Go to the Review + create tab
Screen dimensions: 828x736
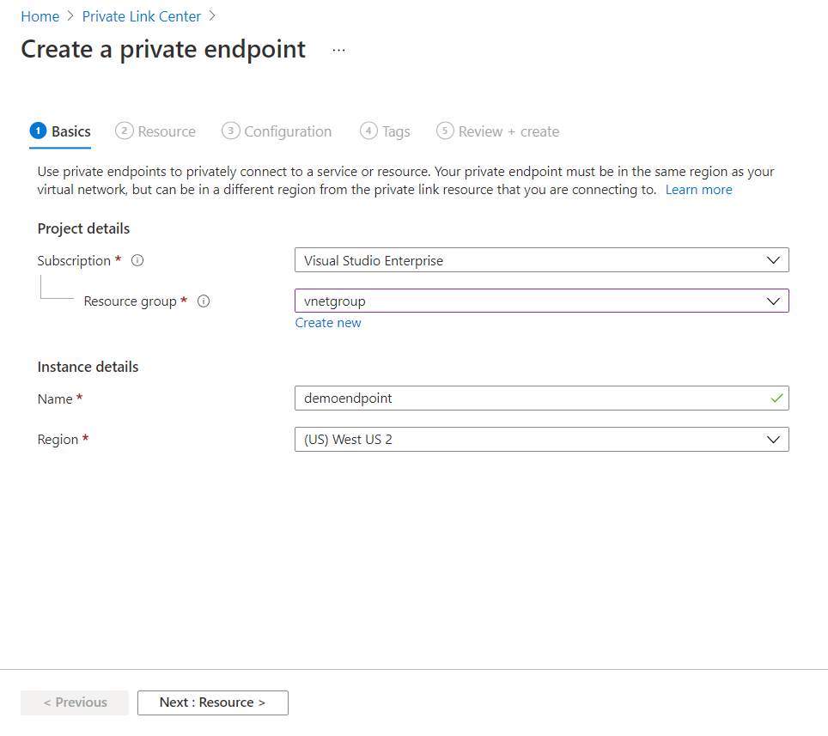508,131
